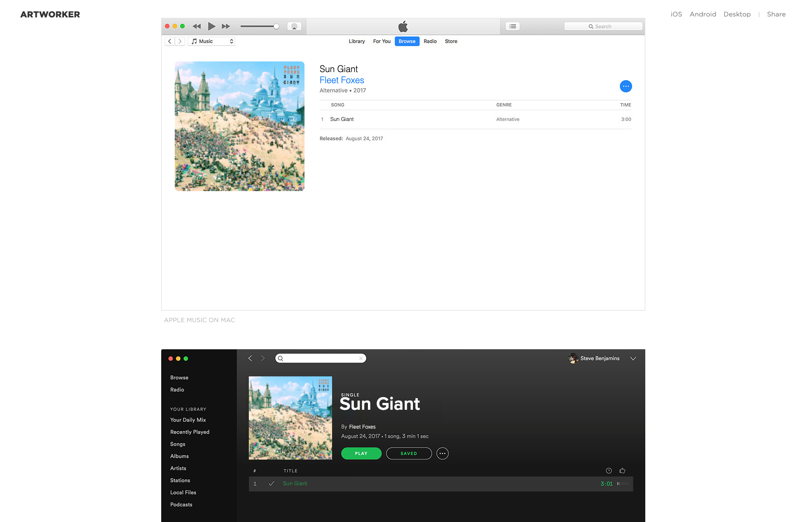Viewport: 806px width, 522px height.
Task: Go back with Spotify left chevron
Action: pos(250,358)
